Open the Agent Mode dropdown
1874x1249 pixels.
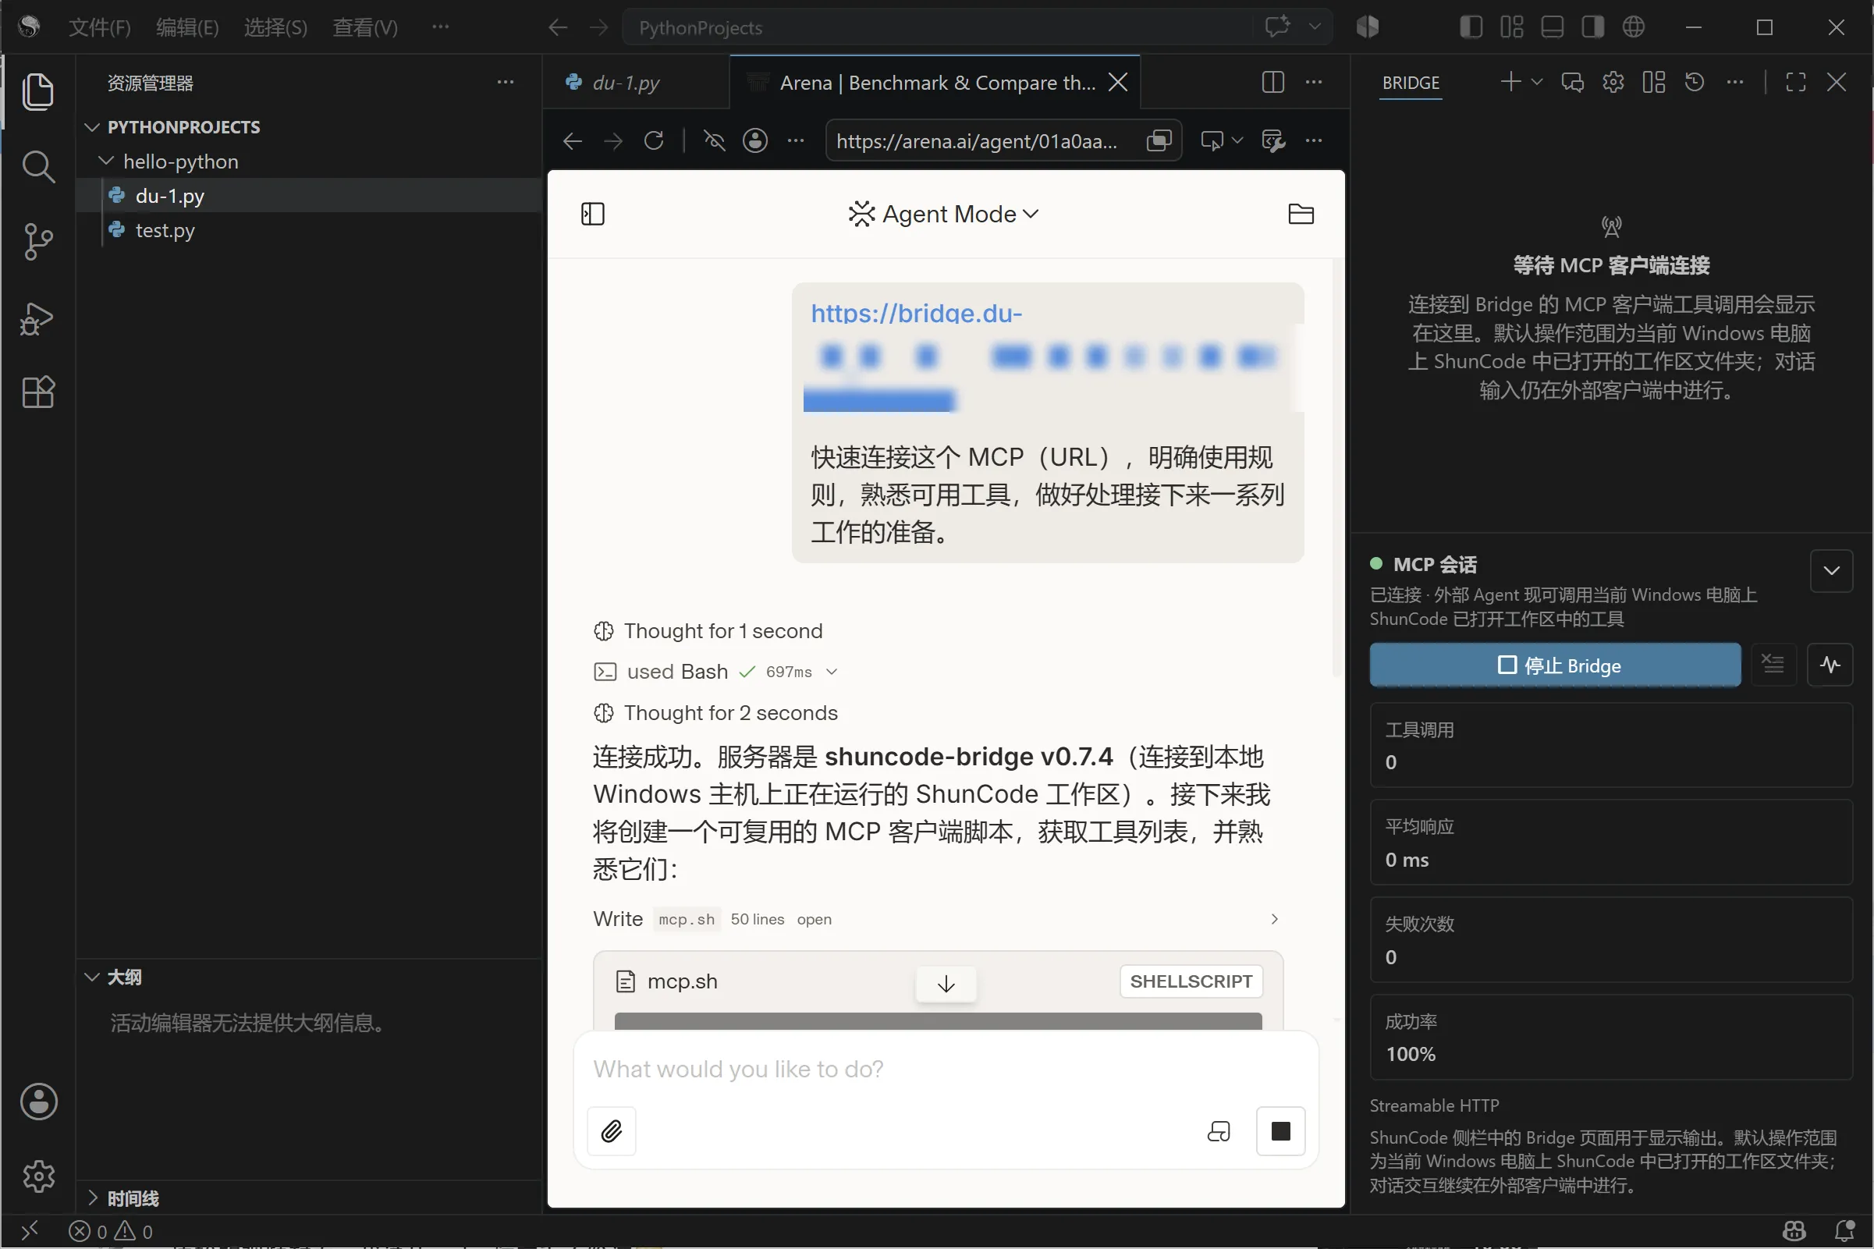point(944,215)
